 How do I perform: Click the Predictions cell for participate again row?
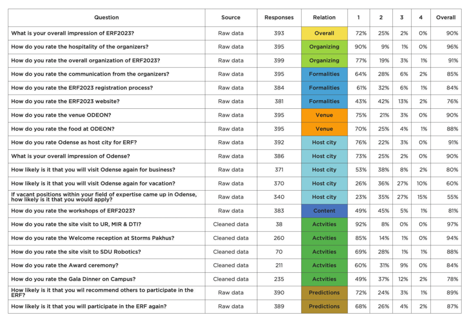click(324, 306)
